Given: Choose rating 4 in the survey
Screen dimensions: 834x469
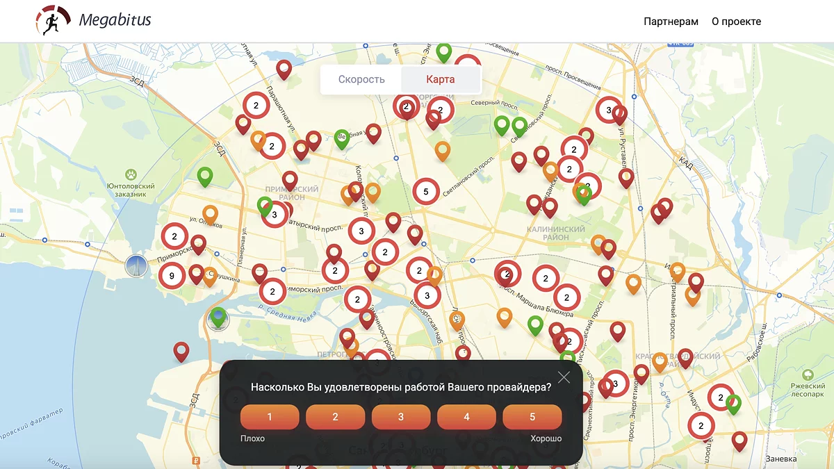Looking at the screenshot, I should click(466, 417).
